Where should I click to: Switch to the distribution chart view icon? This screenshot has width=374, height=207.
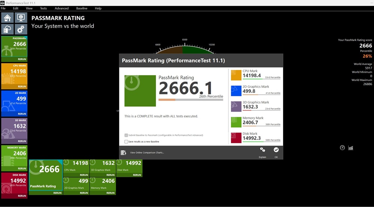click(x=351, y=148)
